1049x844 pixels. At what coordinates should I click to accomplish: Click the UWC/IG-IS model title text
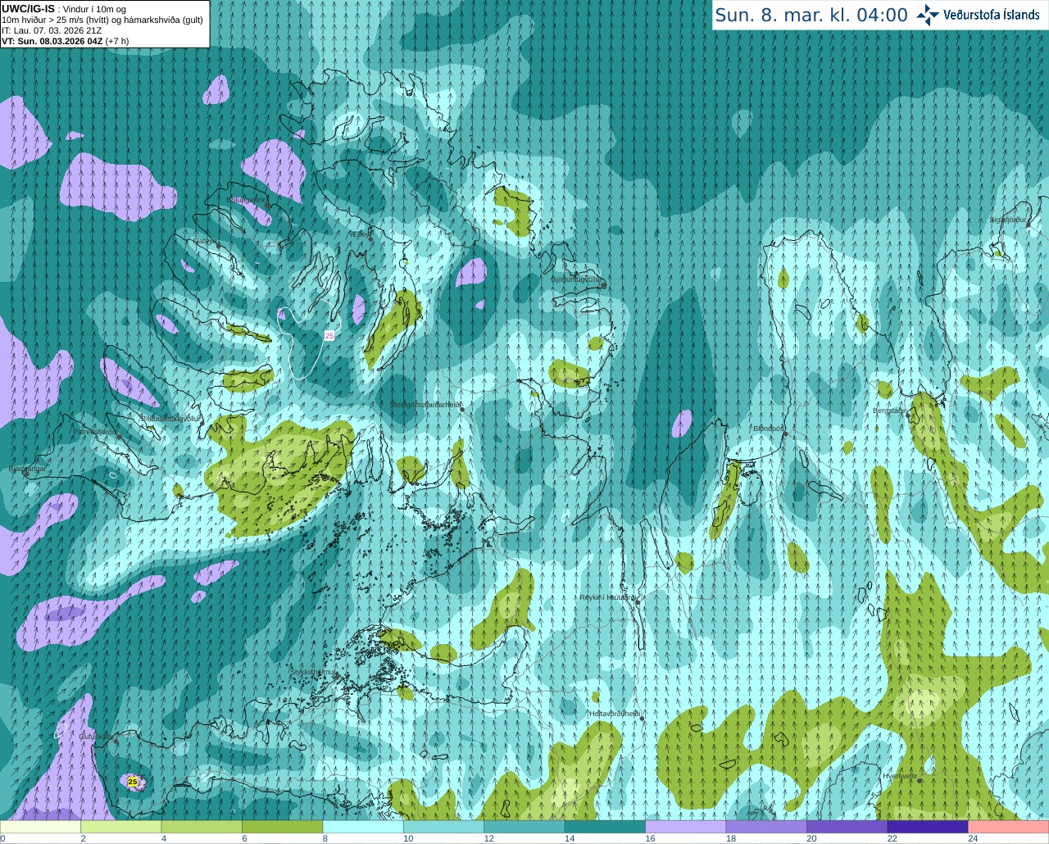28,8
